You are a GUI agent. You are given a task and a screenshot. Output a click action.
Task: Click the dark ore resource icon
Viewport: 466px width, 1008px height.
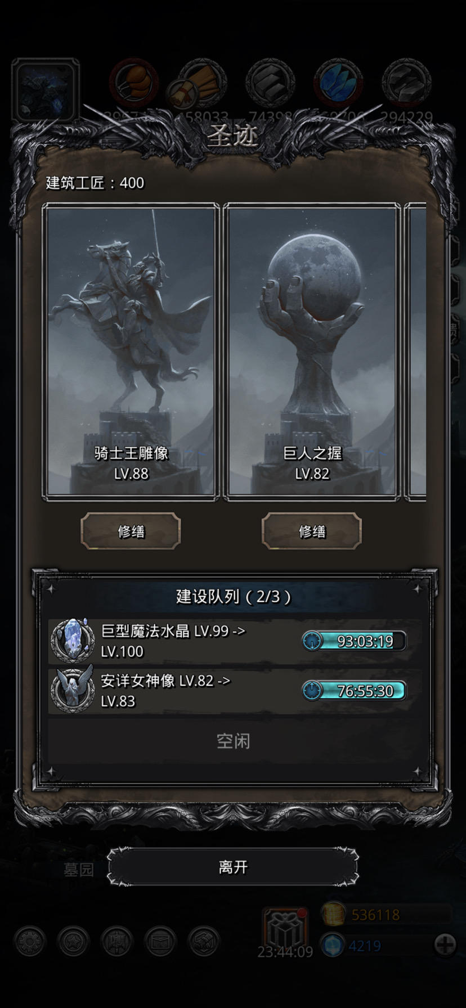click(x=406, y=82)
